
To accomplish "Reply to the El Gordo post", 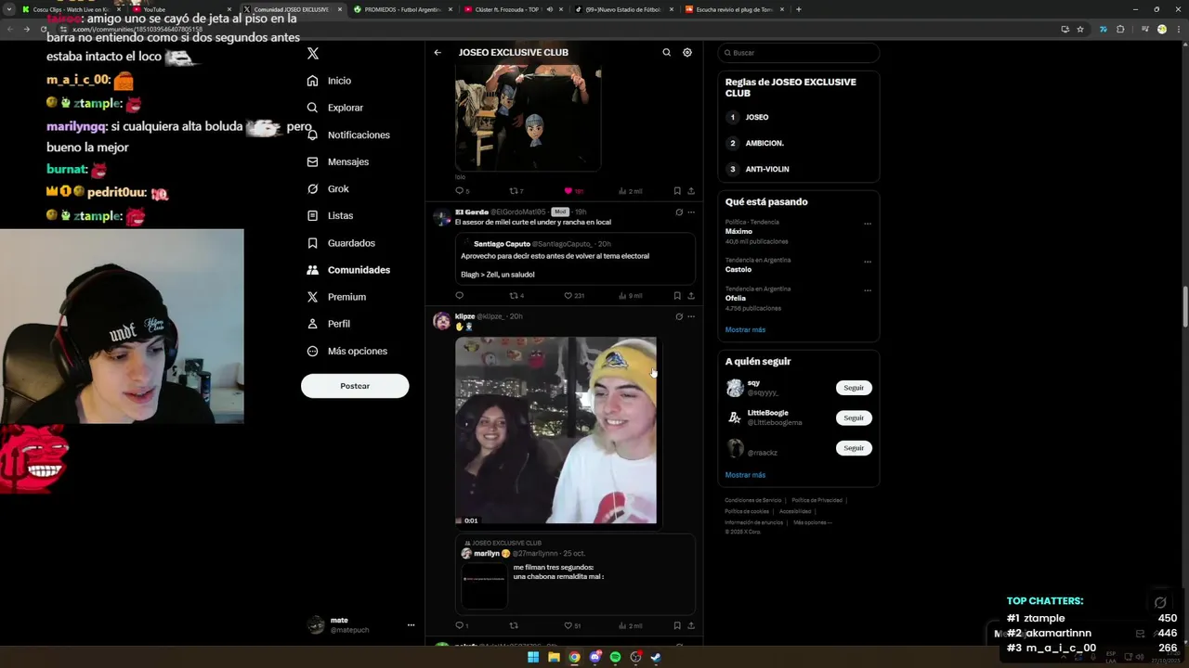I will (459, 296).
